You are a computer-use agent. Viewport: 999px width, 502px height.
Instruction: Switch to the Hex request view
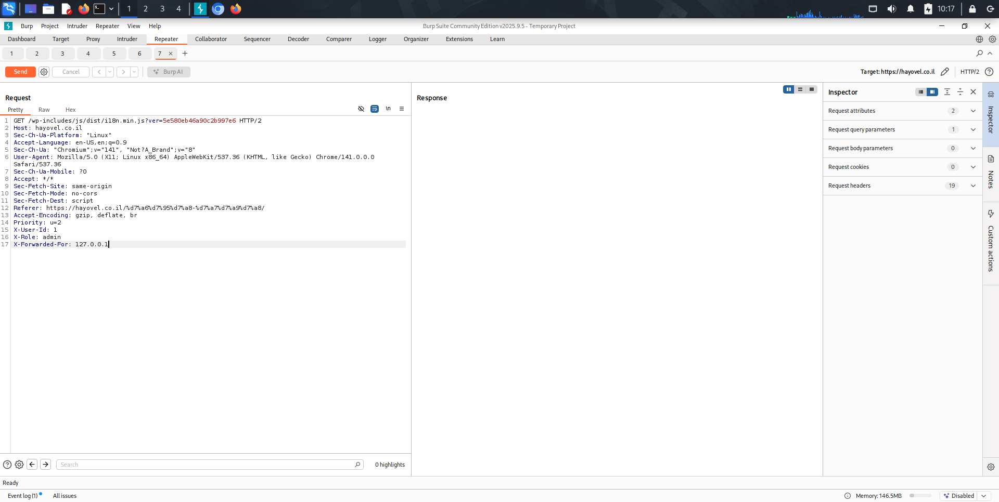(71, 110)
